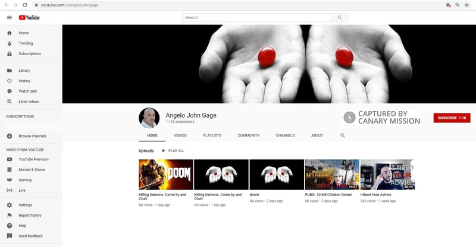
Task: Click the Help question mark icon
Action: (x=10, y=226)
